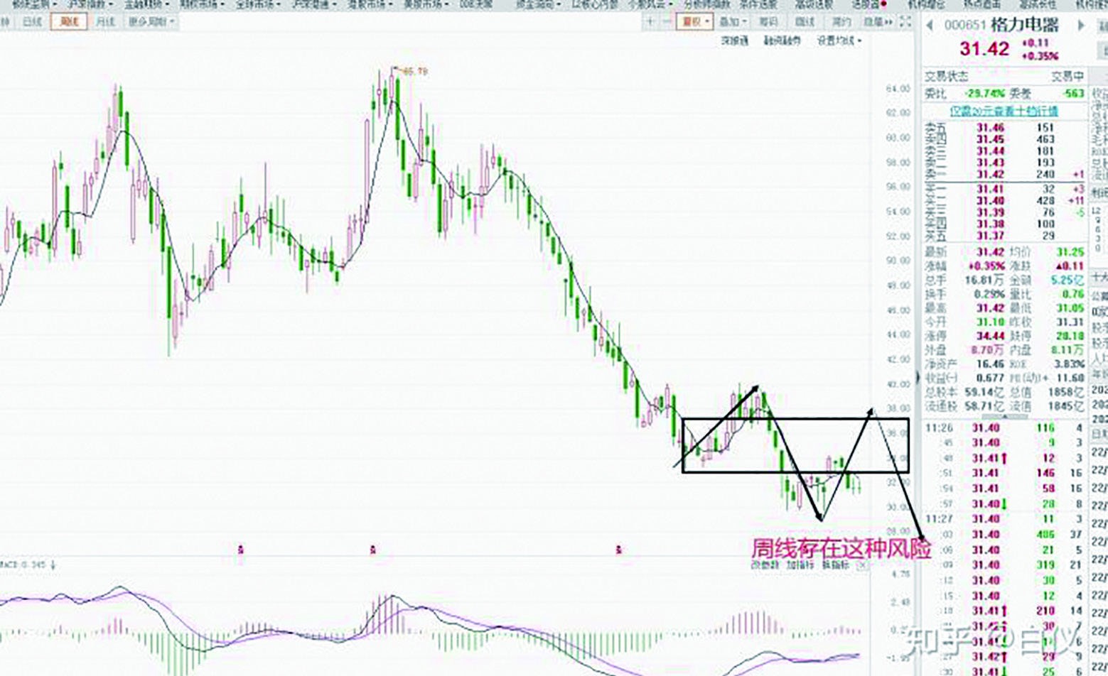Click the collapse handle beside quote panel
The width and height of the screenshot is (1108, 676).
click(918, 378)
